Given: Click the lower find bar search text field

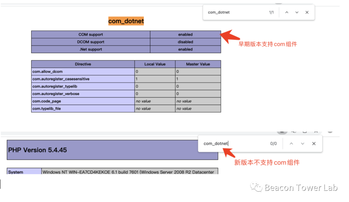Looking at the screenshot, I should click(x=233, y=143).
